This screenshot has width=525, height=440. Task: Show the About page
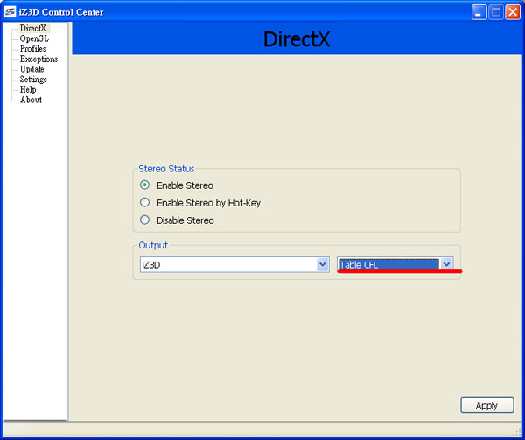[x=31, y=100]
